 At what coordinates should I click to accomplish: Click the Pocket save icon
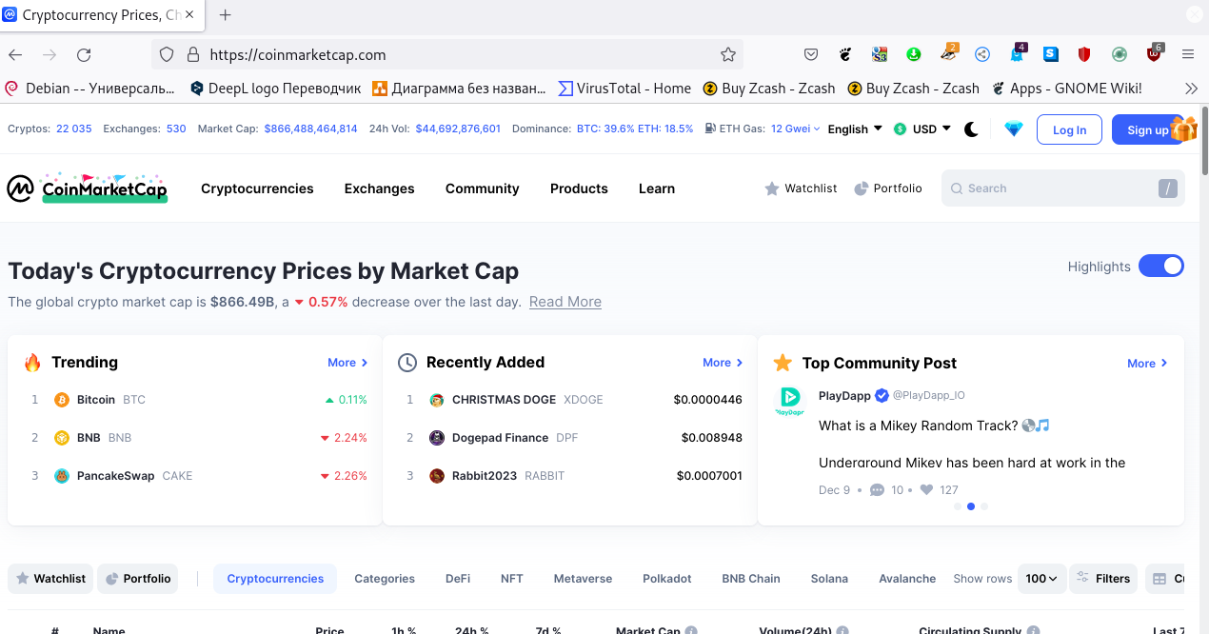click(811, 55)
